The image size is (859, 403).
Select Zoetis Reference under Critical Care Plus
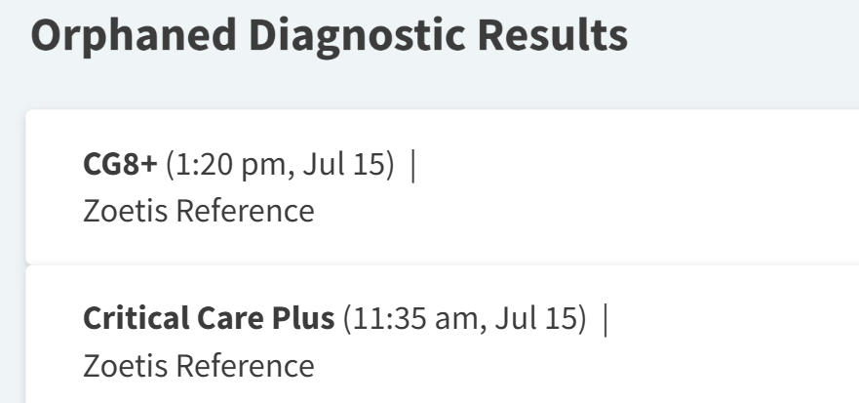(199, 365)
